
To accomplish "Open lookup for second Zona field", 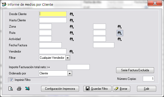I will (x=120, y=27).
